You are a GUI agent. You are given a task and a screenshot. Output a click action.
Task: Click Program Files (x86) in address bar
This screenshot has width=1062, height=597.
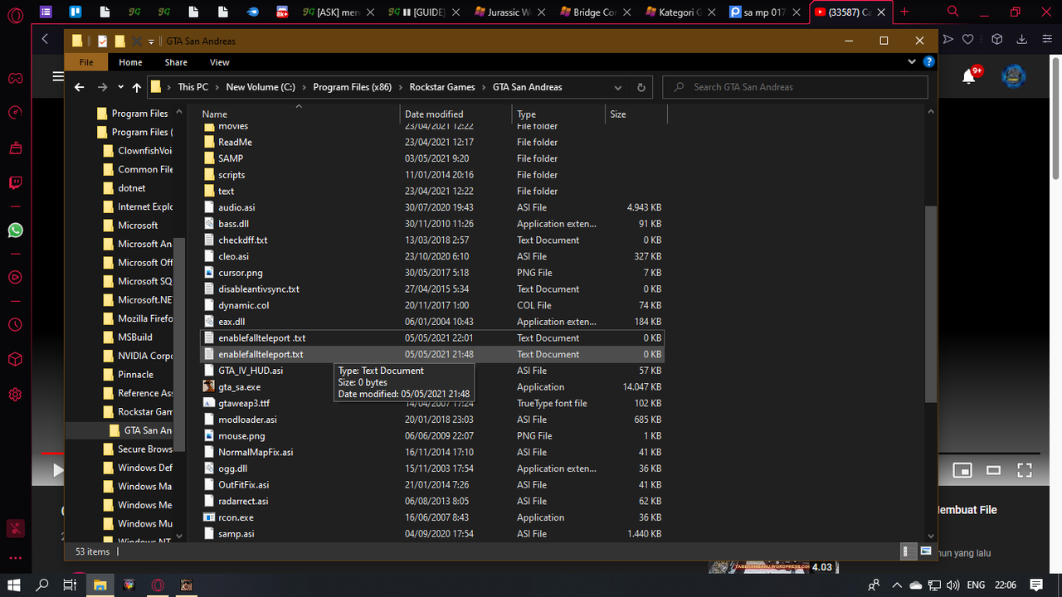353,87
